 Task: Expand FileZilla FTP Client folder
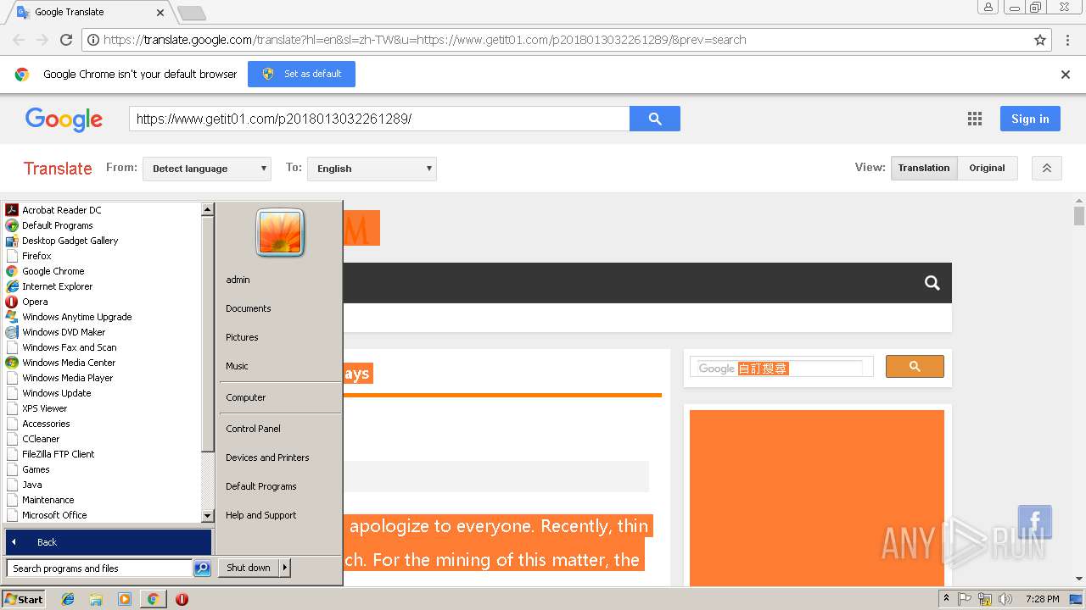pyautogui.click(x=58, y=454)
